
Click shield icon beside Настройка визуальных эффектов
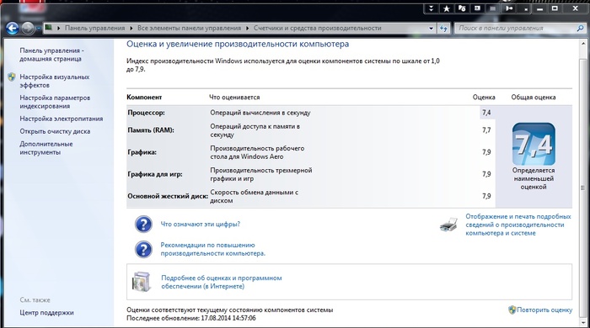tap(12, 77)
